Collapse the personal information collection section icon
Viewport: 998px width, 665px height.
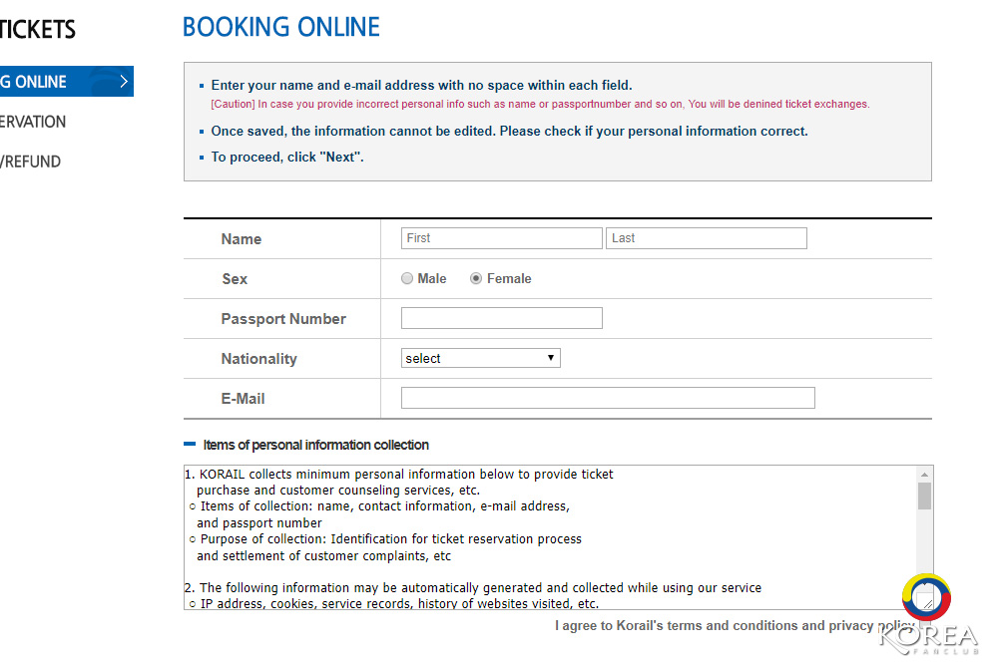pyautogui.click(x=190, y=445)
